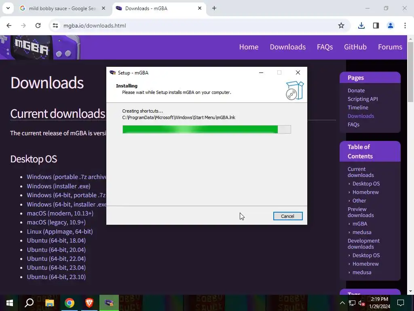Open a new browser tab
The height and width of the screenshot is (311, 414).
(x=214, y=8)
